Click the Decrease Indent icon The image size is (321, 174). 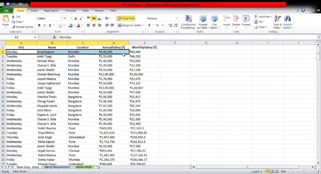pos(107,25)
